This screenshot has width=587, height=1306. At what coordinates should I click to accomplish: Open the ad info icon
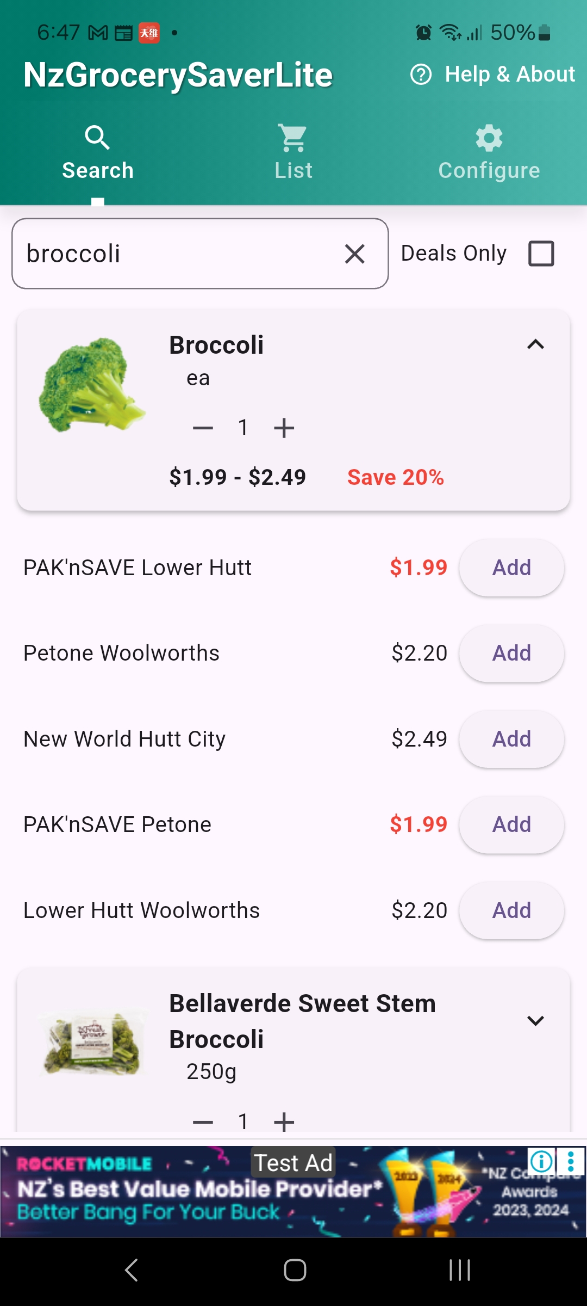click(x=541, y=1162)
